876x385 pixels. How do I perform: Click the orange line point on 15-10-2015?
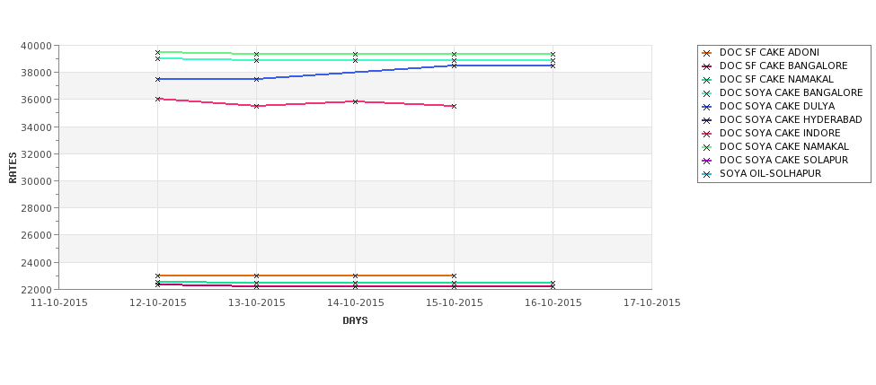[x=454, y=276]
